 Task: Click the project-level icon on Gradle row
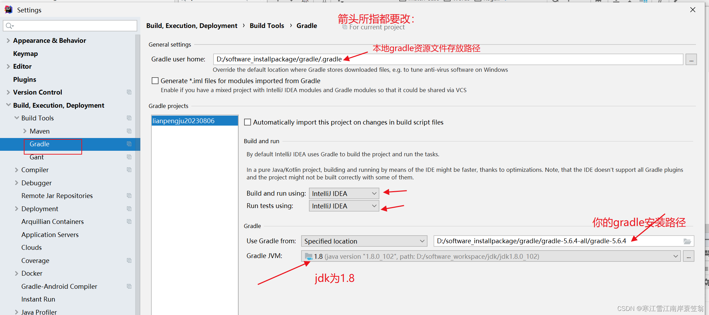(x=129, y=144)
